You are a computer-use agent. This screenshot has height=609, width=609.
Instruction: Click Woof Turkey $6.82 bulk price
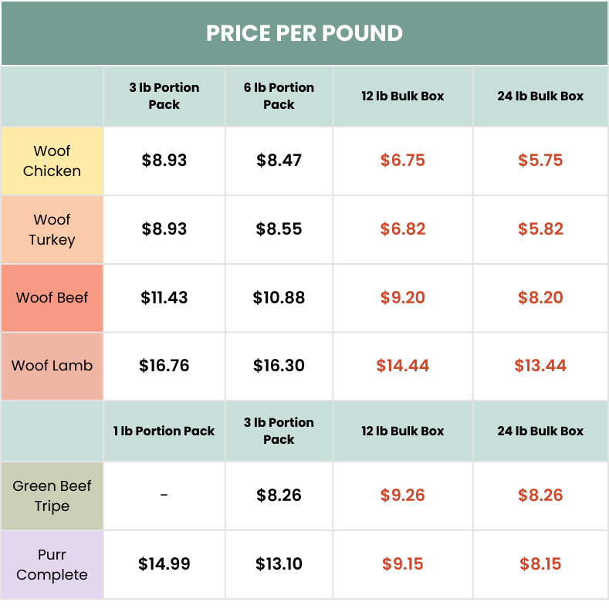tap(402, 229)
